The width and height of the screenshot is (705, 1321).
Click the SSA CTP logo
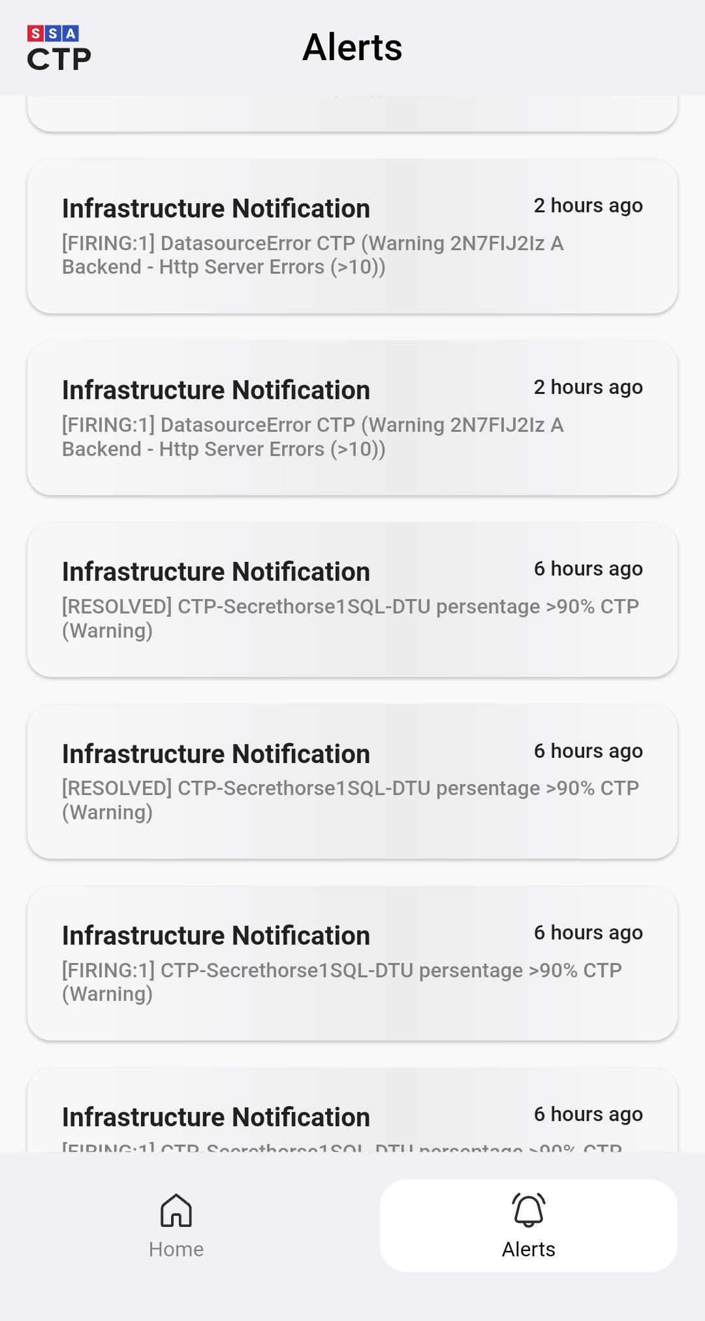point(59,48)
